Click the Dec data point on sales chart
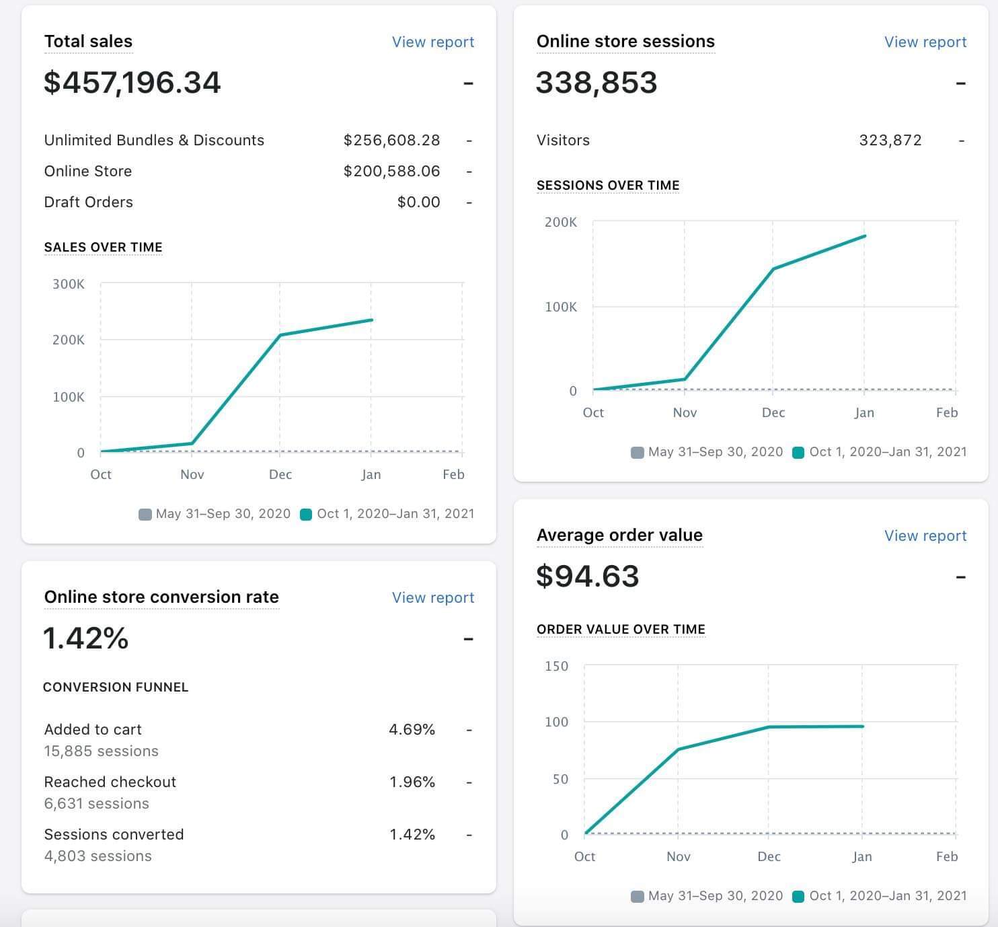The image size is (998, 927). pos(280,335)
